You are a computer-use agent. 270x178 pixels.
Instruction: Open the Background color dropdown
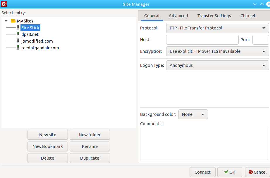(x=193, y=114)
